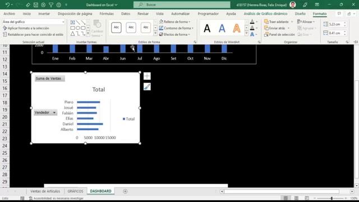Click the comments icon on ribbon

[339, 13]
